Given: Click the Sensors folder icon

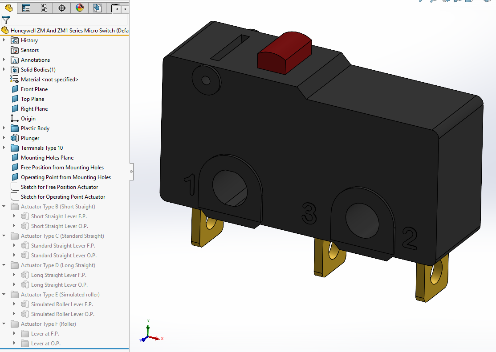Looking at the screenshot, I should (15, 50).
